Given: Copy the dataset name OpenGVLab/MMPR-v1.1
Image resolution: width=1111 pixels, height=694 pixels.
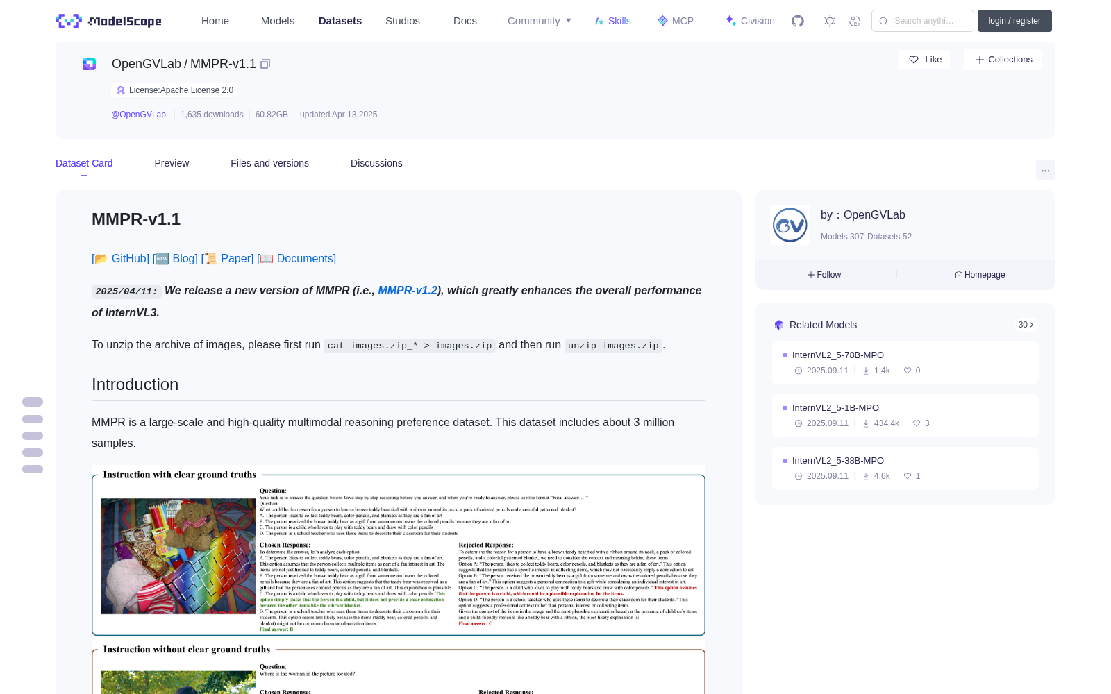Looking at the screenshot, I should point(265,64).
